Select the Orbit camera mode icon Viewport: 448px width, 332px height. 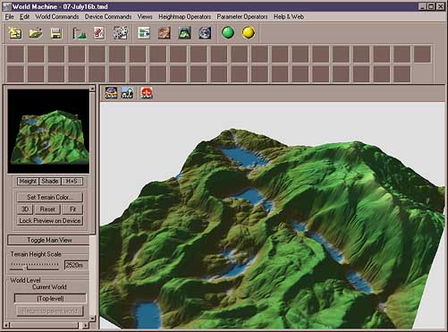111,93
